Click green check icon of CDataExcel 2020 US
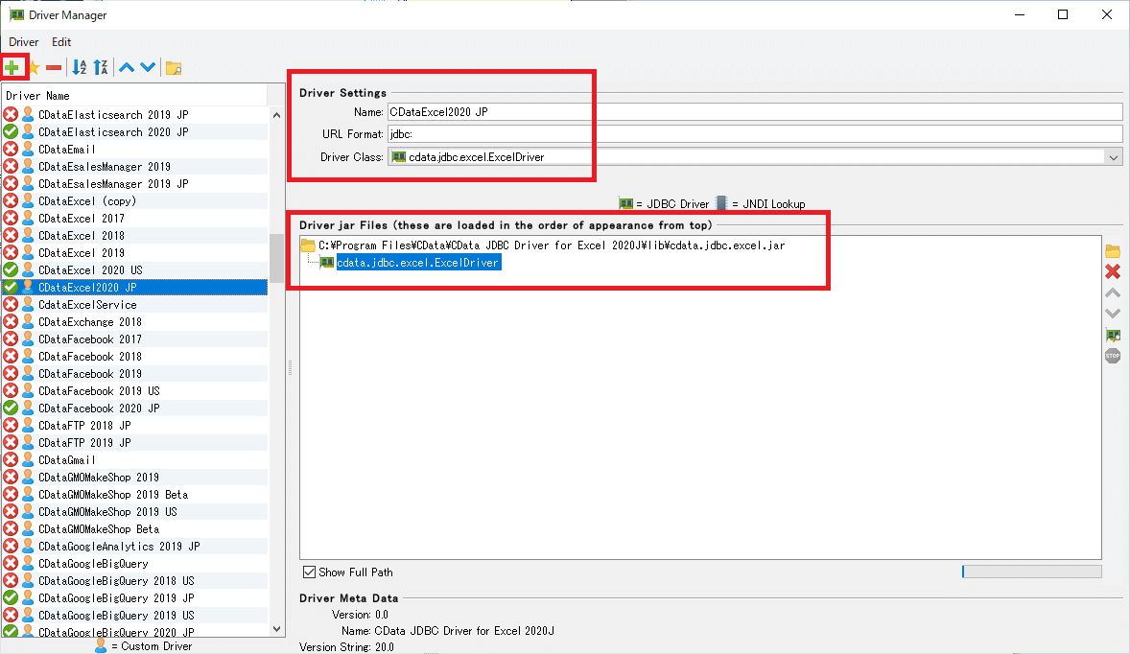Viewport: 1130px width, 654px height. (x=11, y=269)
